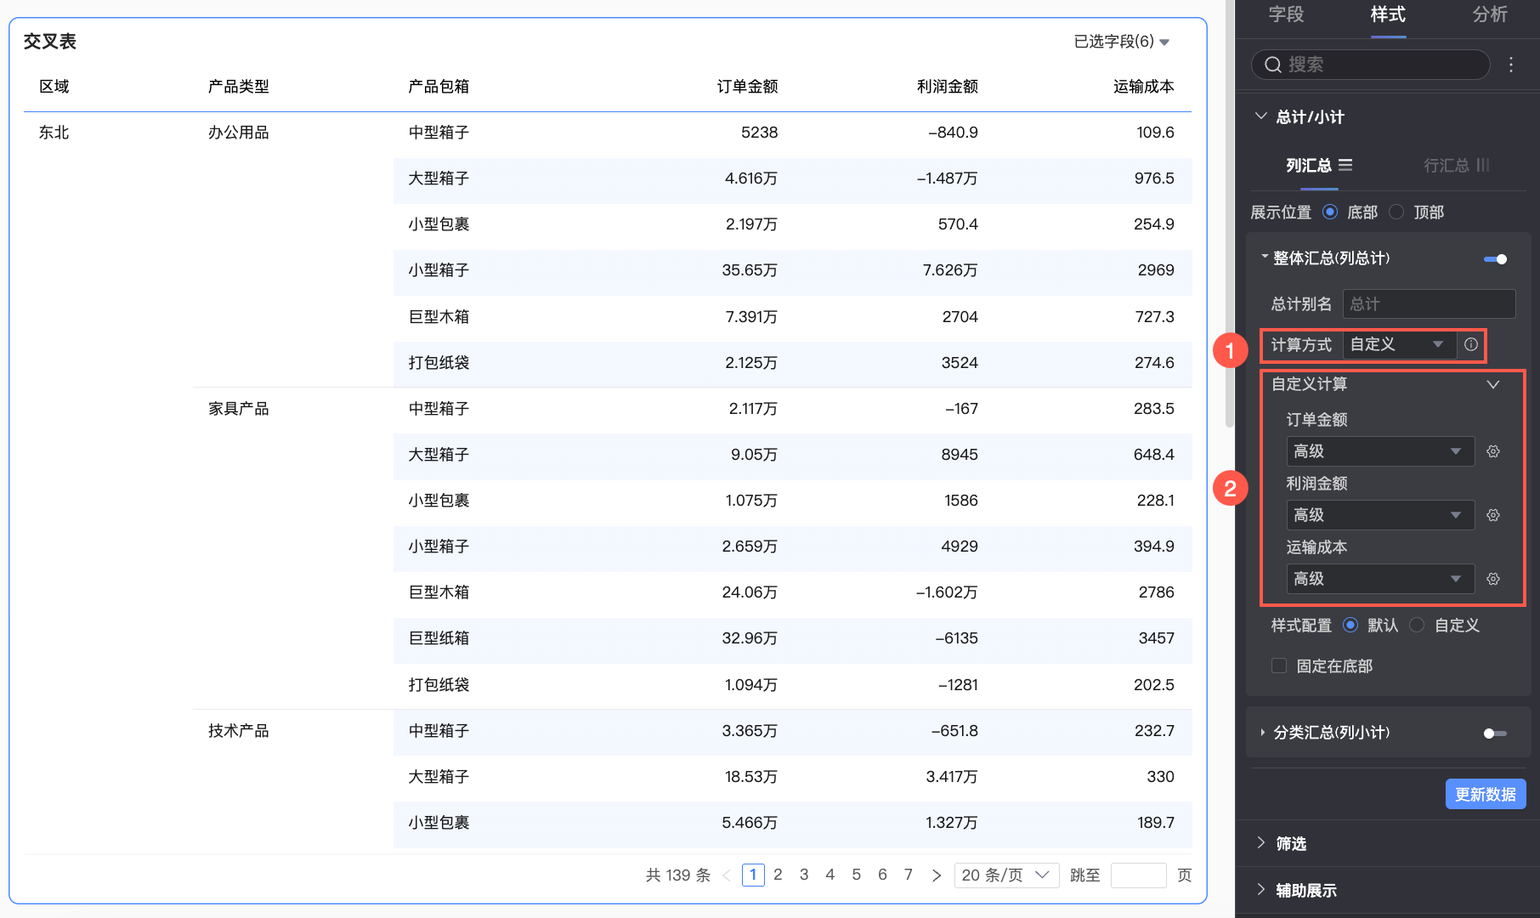The width and height of the screenshot is (1540, 918).
Task: Expand the 筛选 section
Action: [1261, 842]
